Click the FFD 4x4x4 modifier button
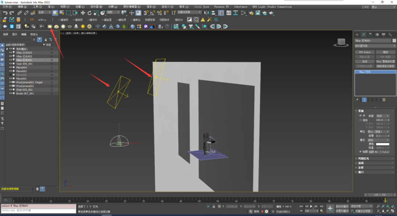 coord(364,52)
